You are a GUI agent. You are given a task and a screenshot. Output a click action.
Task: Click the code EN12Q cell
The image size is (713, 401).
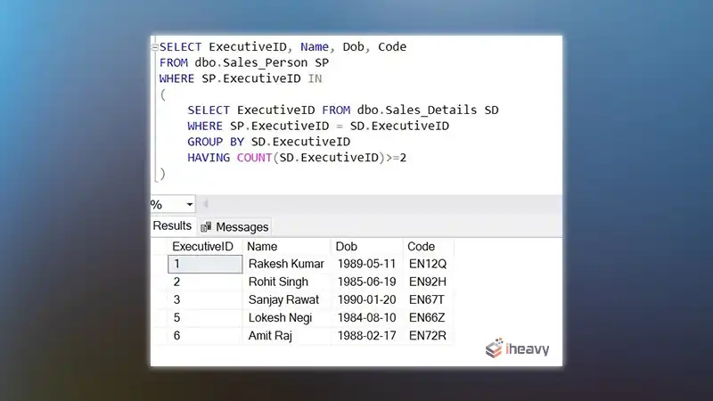point(428,264)
